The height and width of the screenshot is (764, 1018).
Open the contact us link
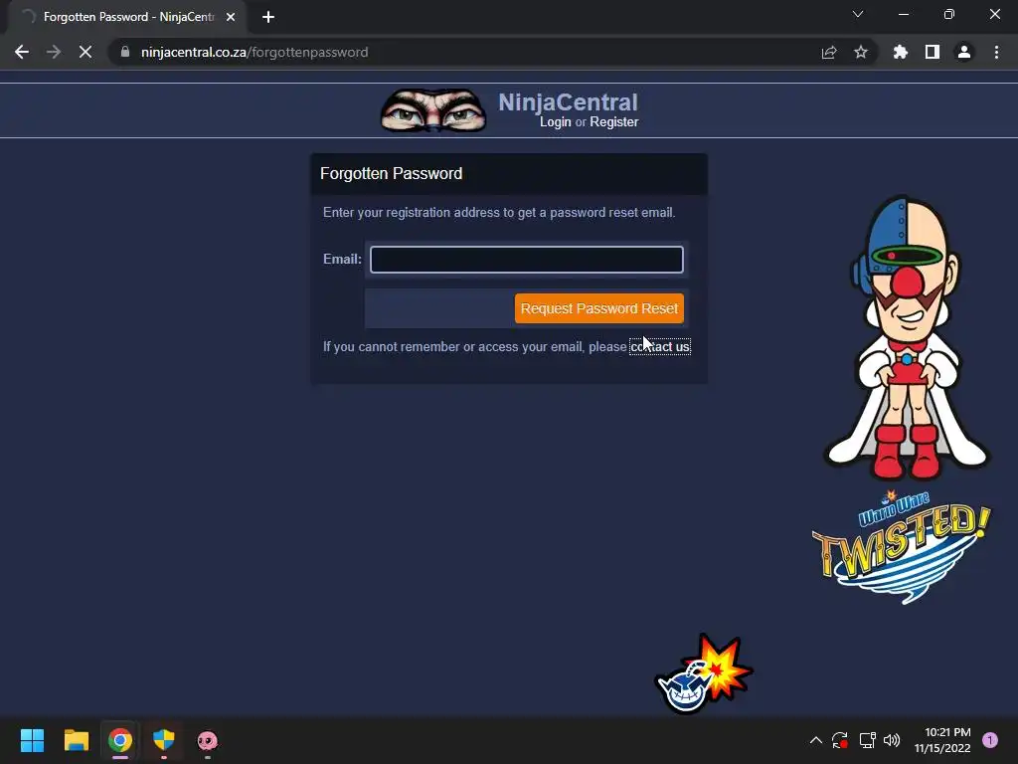click(660, 347)
